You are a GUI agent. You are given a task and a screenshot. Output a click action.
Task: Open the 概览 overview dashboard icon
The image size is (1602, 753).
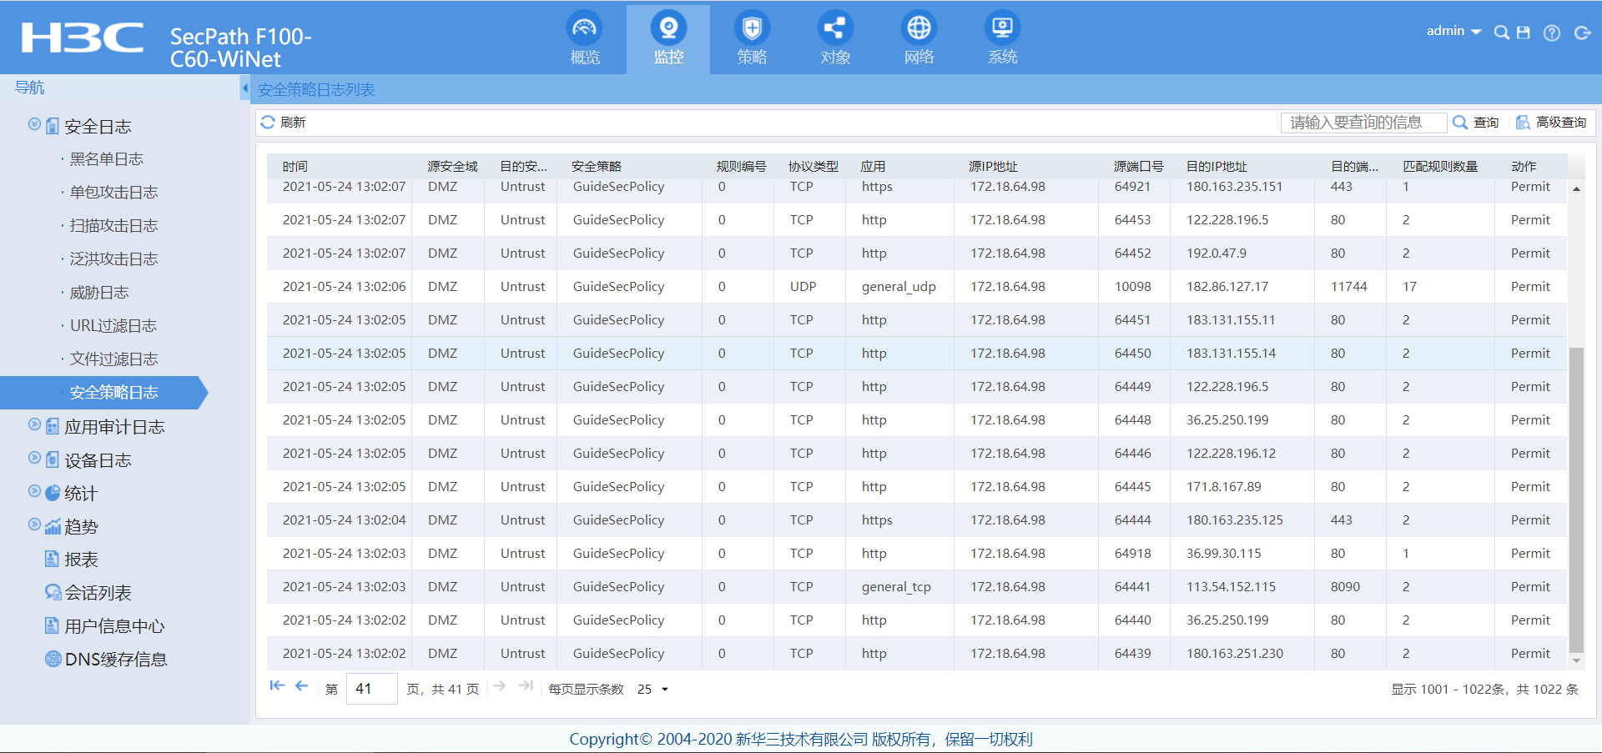pos(584,30)
